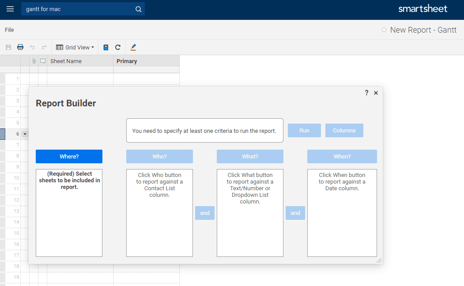This screenshot has height=286, width=464.
Task: Favorite the report with star icon
Action: click(x=384, y=30)
